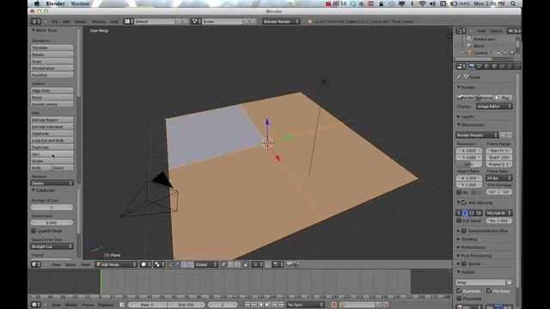This screenshot has width=550, height=309.
Task: Toggle the Stamp checkbox
Action: click(464, 264)
